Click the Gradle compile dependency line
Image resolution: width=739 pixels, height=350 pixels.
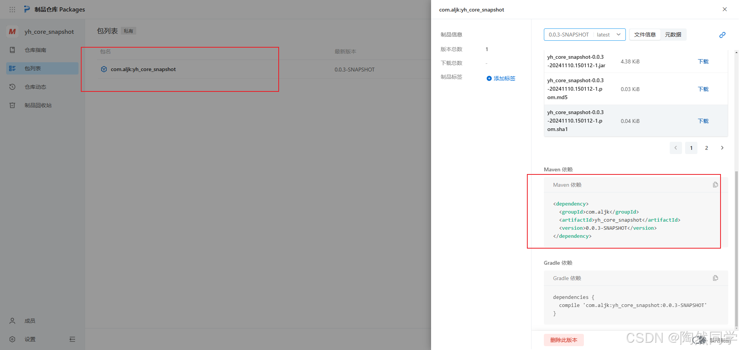pos(633,305)
